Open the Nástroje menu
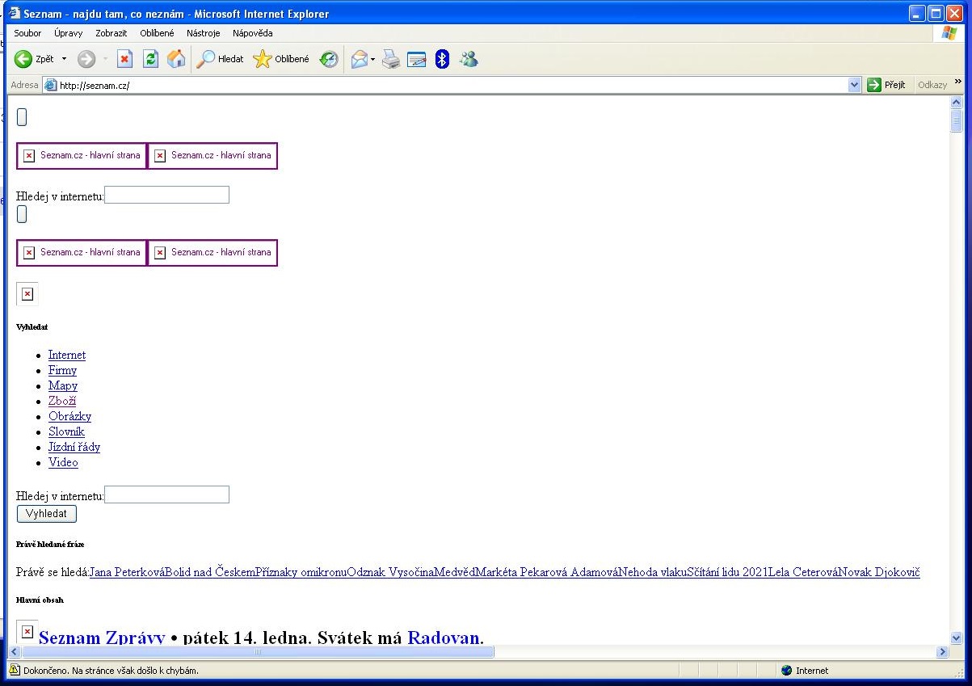972x686 pixels. 204,33
